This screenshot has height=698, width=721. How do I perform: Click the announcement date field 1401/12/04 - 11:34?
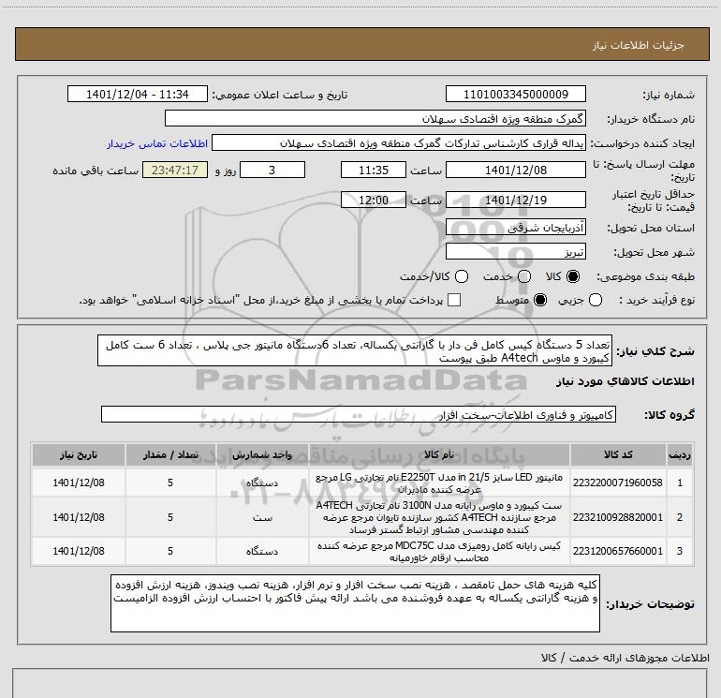[x=137, y=94]
